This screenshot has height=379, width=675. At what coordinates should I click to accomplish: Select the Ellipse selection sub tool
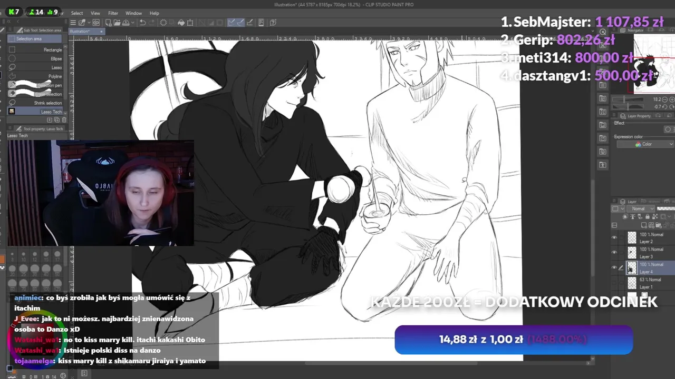[x=35, y=58]
